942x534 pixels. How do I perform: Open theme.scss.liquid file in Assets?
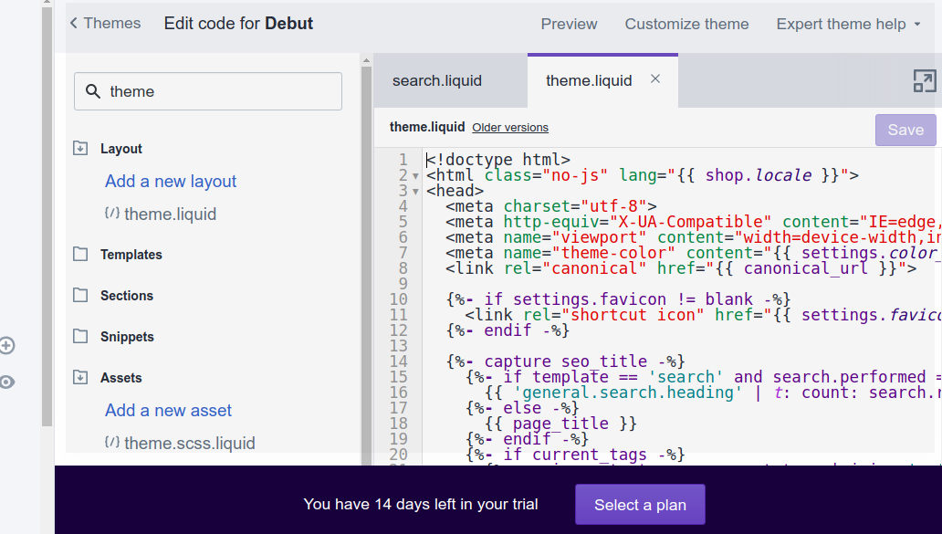190,443
